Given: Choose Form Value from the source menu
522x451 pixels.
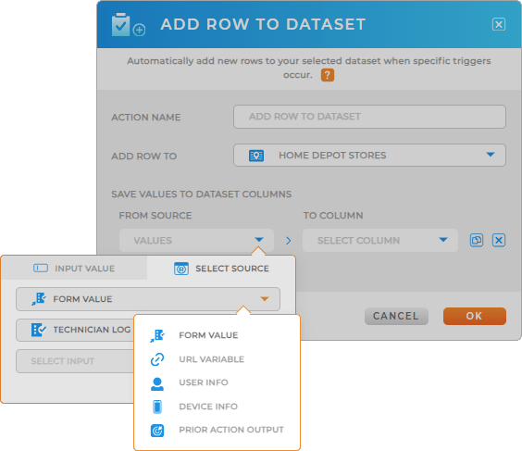Looking at the screenshot, I should point(217,335).
